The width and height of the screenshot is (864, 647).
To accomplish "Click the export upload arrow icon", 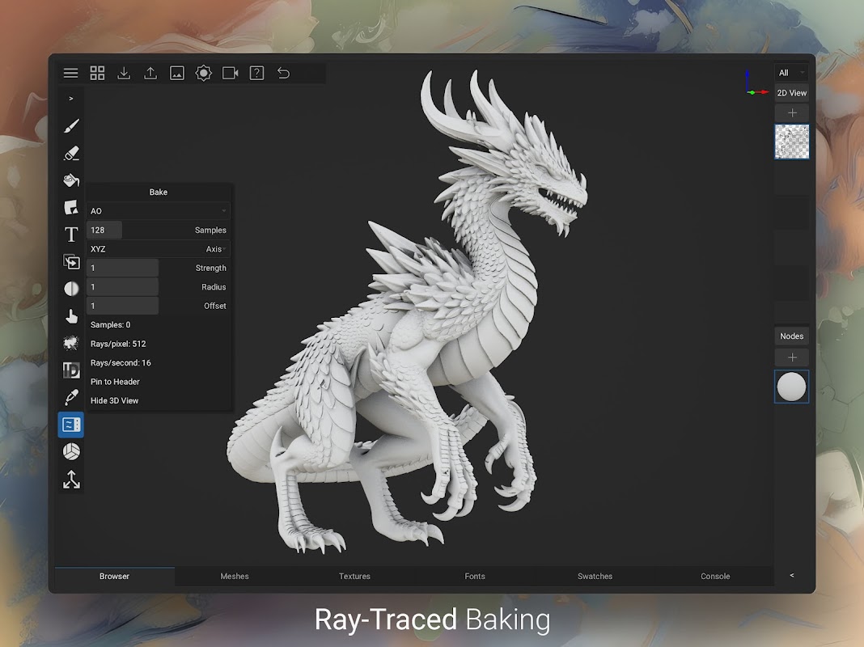I will pos(150,73).
